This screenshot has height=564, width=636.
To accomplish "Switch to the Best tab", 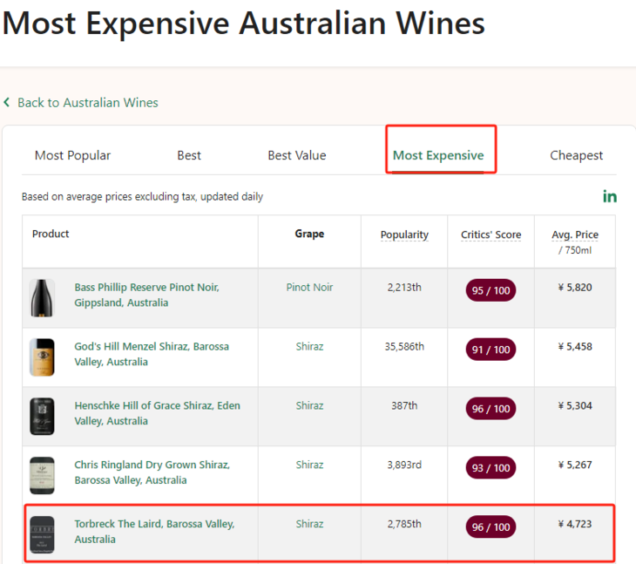I will click(189, 155).
